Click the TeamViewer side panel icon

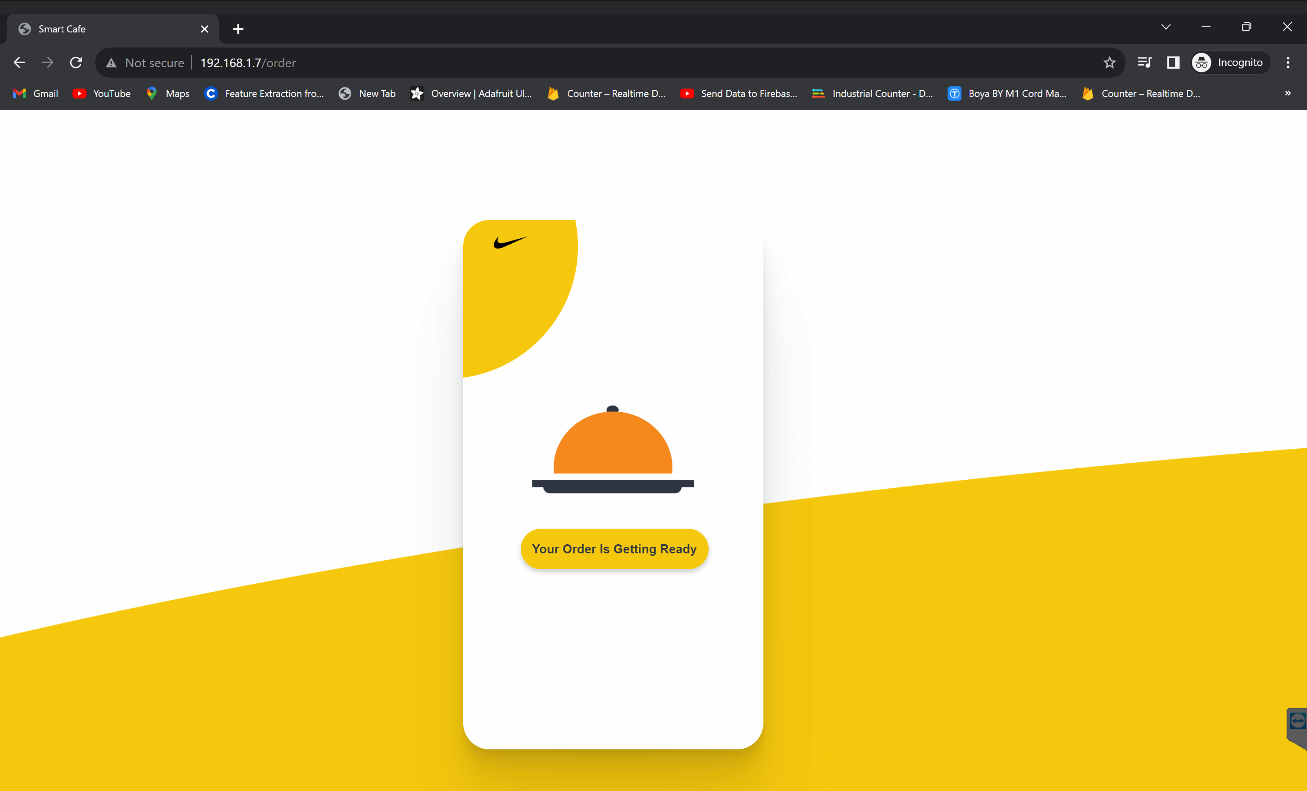(1298, 727)
